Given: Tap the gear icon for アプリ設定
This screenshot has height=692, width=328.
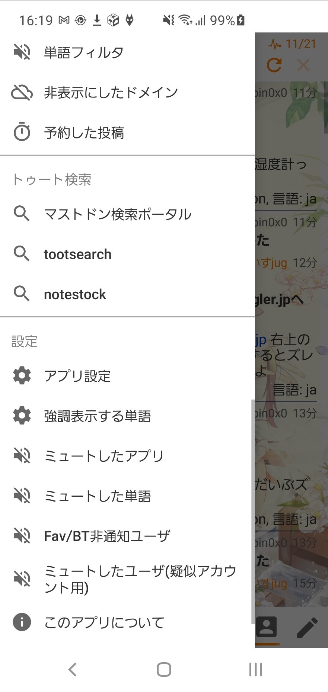Looking at the screenshot, I should (22, 376).
